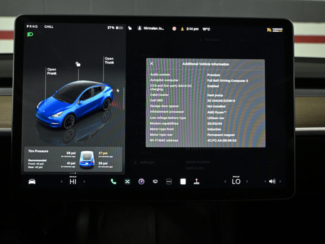
Task: Tap the green phone icon
Action: (x=113, y=181)
